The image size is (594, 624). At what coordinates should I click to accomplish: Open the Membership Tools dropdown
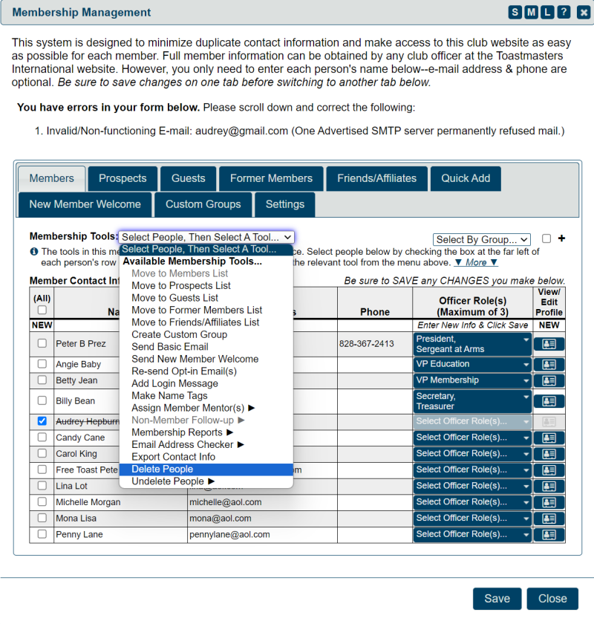[x=206, y=237]
